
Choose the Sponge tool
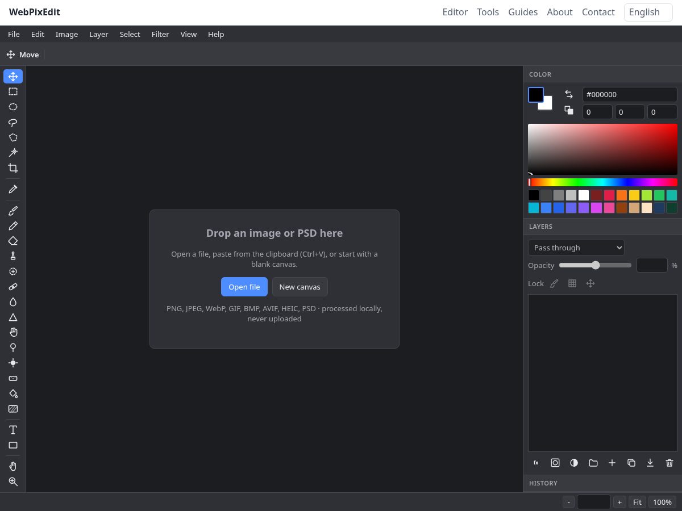coord(13,378)
